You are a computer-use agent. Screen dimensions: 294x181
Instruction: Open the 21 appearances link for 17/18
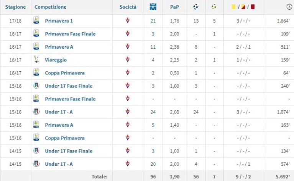coord(153,21)
